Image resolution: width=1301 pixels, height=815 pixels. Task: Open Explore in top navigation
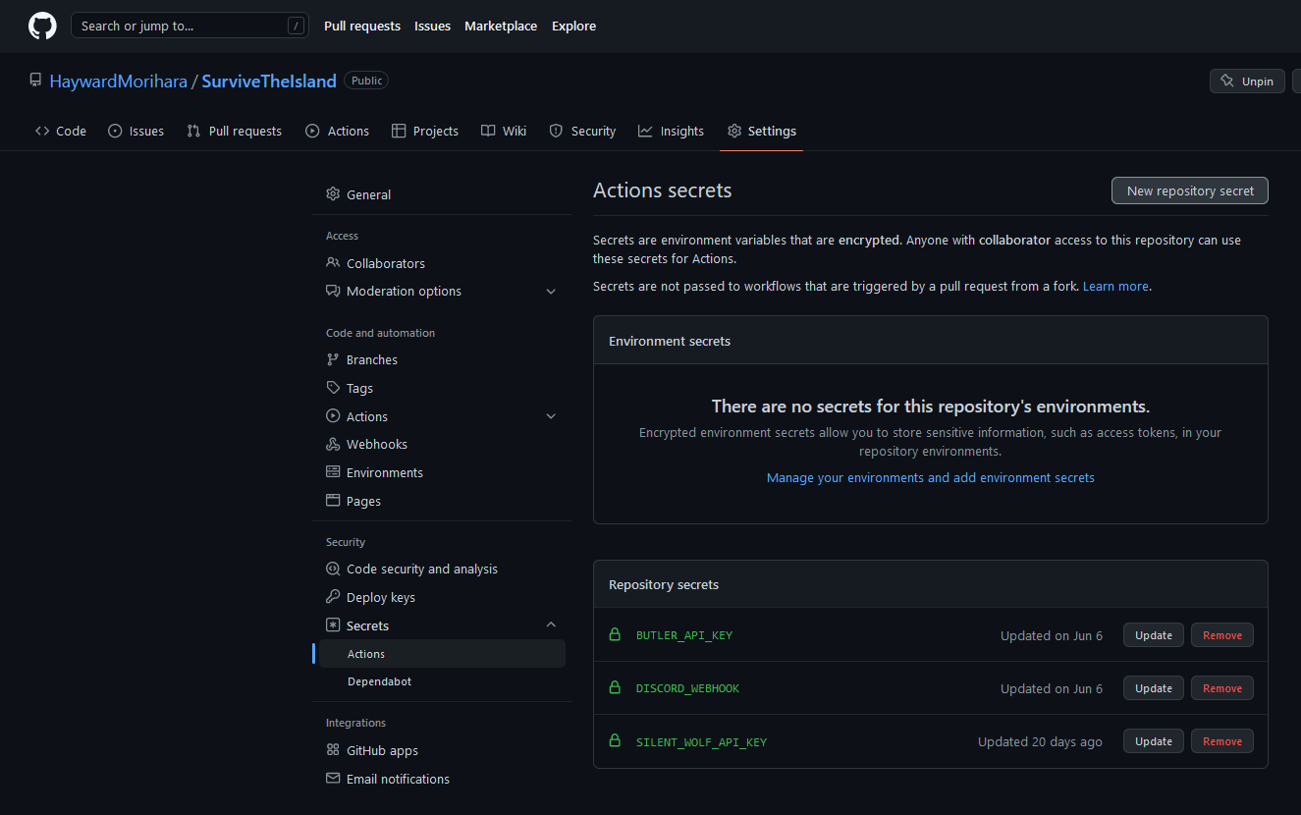573,26
